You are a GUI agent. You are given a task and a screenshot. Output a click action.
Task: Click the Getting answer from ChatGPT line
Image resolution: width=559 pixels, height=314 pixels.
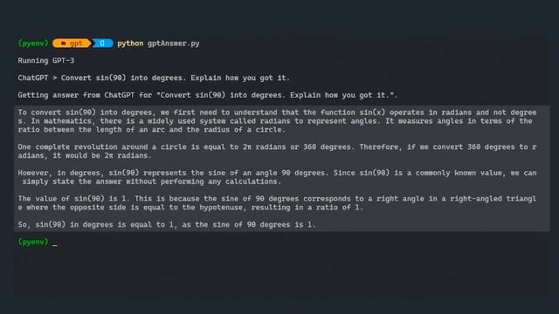[x=208, y=95]
